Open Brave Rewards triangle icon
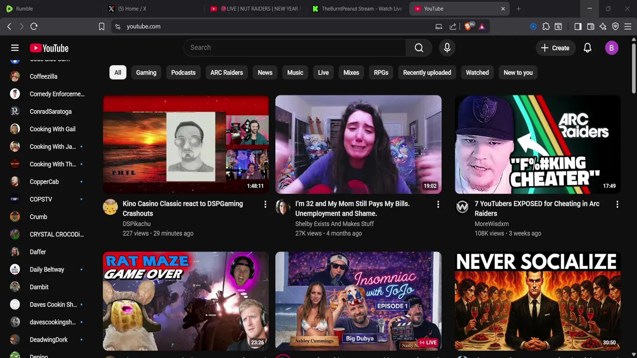The image size is (637, 358). (482, 26)
